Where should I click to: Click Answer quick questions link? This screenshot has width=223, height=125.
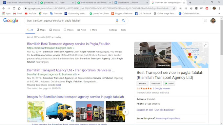(168, 118)
